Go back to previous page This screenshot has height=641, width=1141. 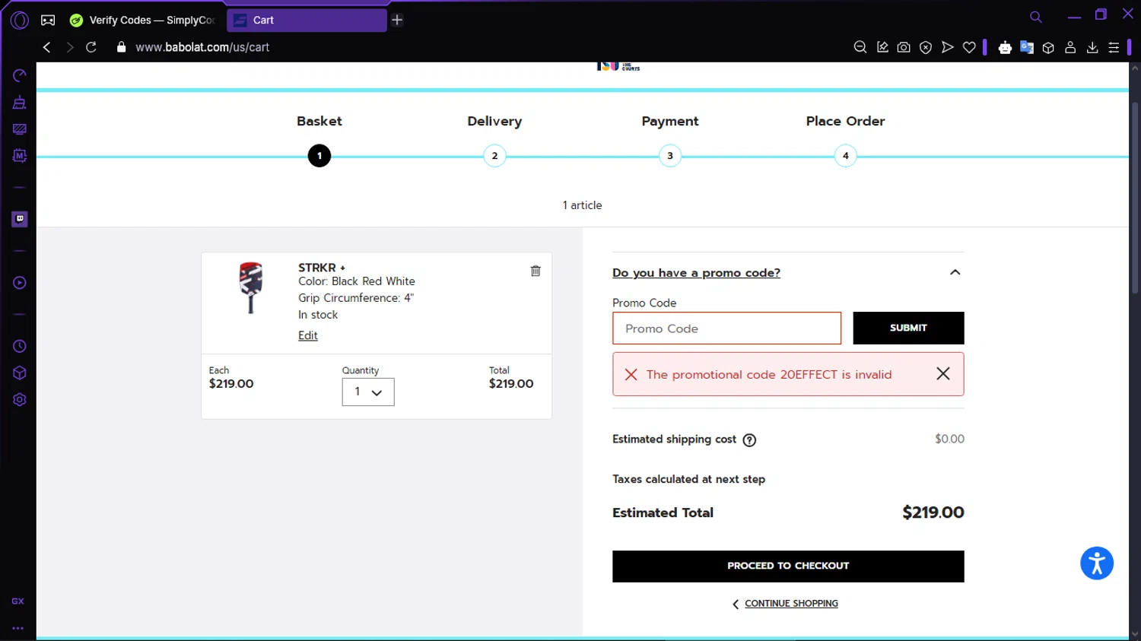[46, 47]
